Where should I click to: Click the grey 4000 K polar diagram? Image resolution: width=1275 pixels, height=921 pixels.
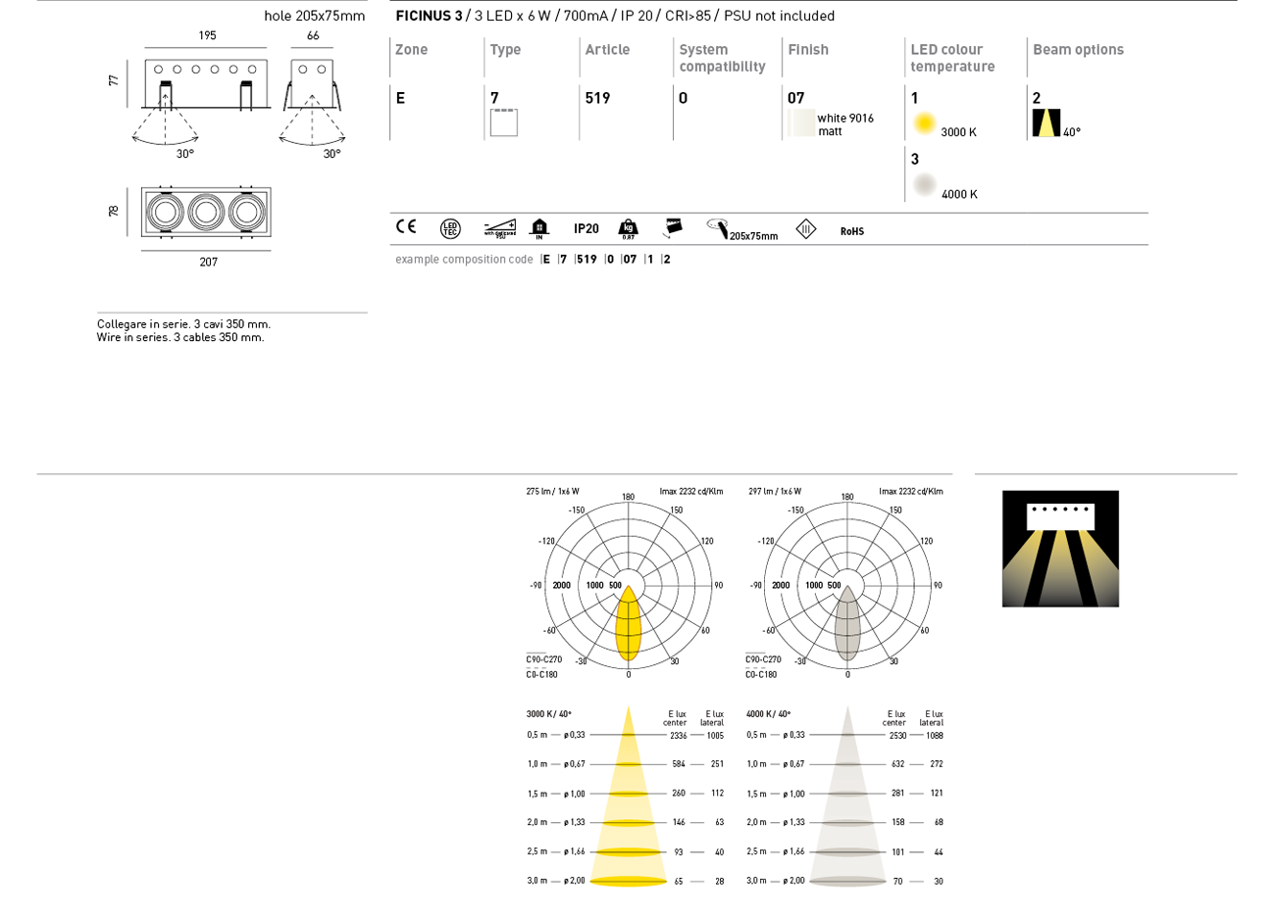click(847, 586)
